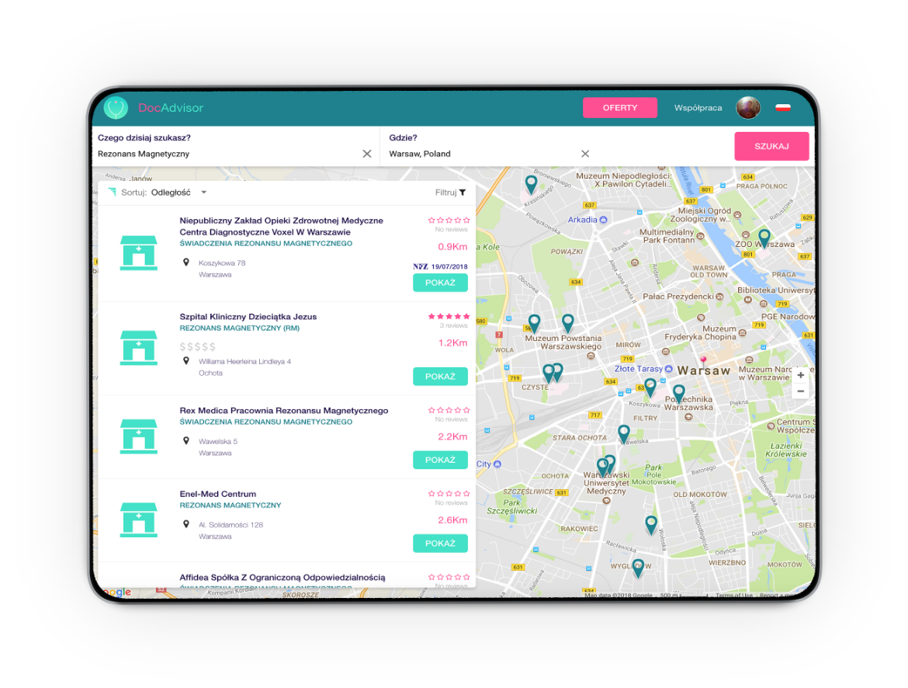Select the map marker at Politechnika Warszawska

pos(679,394)
